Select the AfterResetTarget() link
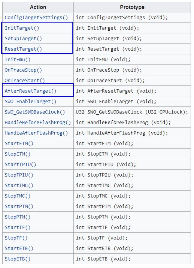This screenshot has width=194, height=268. coord(30,91)
